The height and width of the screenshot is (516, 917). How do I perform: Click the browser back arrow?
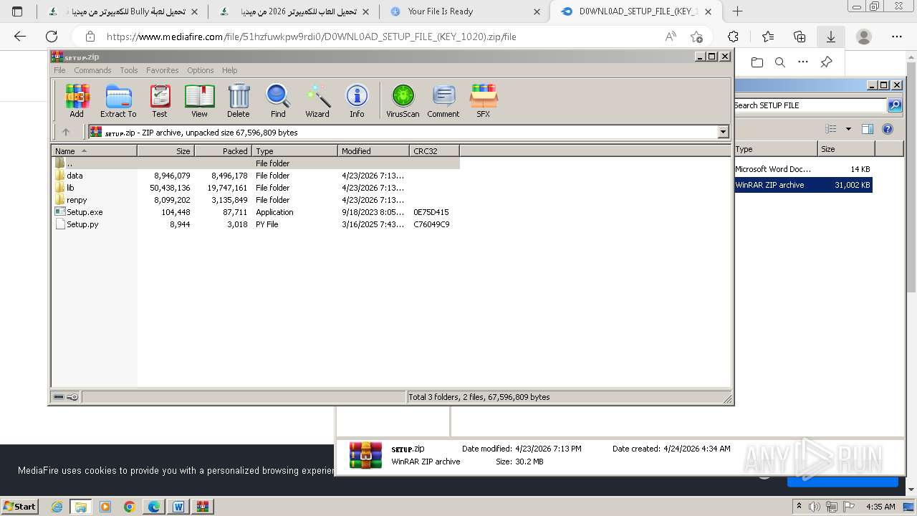[x=20, y=37]
